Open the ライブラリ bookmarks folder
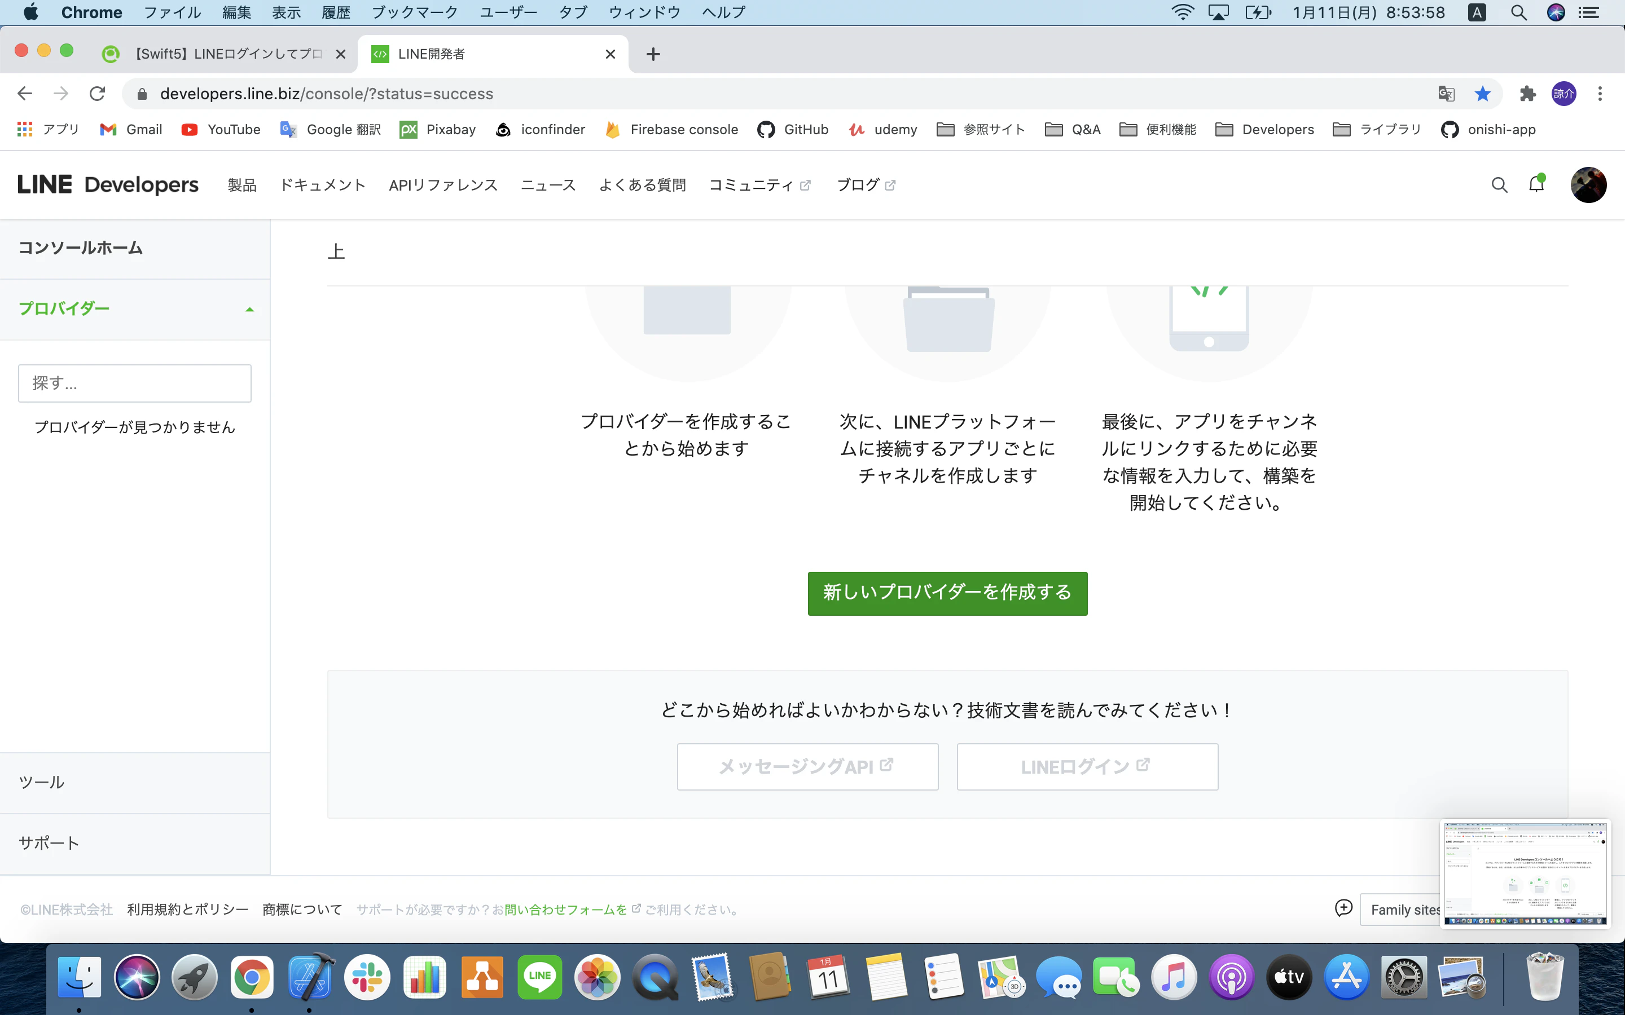1625x1015 pixels. (1377, 130)
